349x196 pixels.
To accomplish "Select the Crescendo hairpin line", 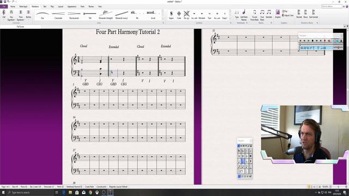I will [x=58, y=15].
